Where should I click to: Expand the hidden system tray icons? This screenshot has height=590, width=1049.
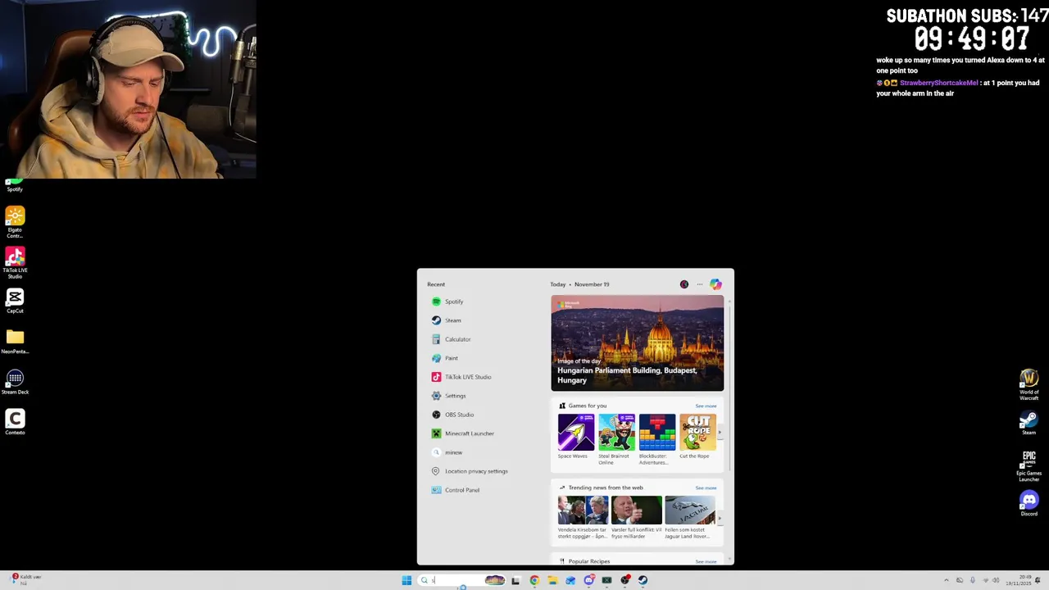point(947,580)
